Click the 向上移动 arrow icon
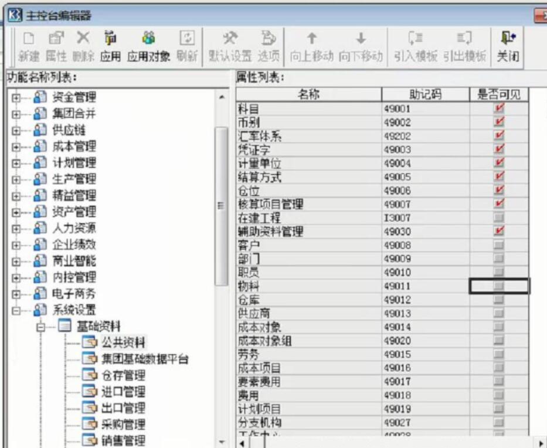547x448 pixels. [x=311, y=39]
